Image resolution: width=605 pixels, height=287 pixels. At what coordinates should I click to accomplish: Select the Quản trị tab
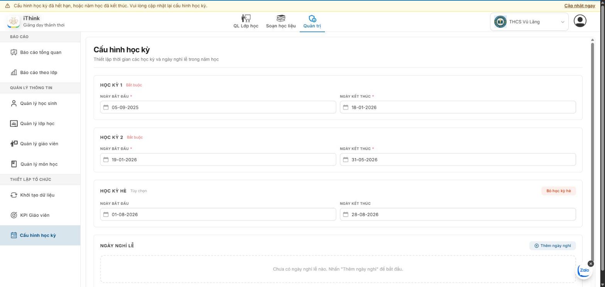coord(312,22)
